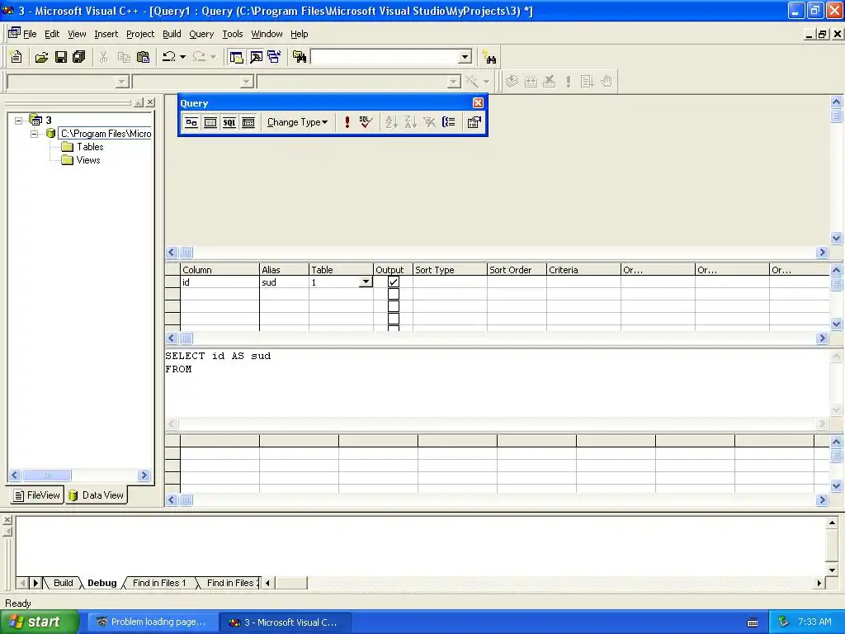Check the Output checkbox in fourth grid row
The image size is (845, 634).
click(394, 319)
